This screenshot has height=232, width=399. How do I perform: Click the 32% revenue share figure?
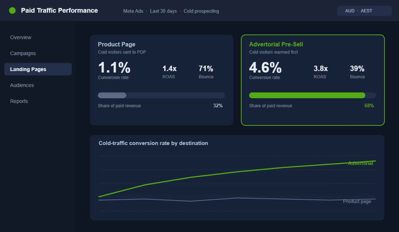[x=218, y=105]
